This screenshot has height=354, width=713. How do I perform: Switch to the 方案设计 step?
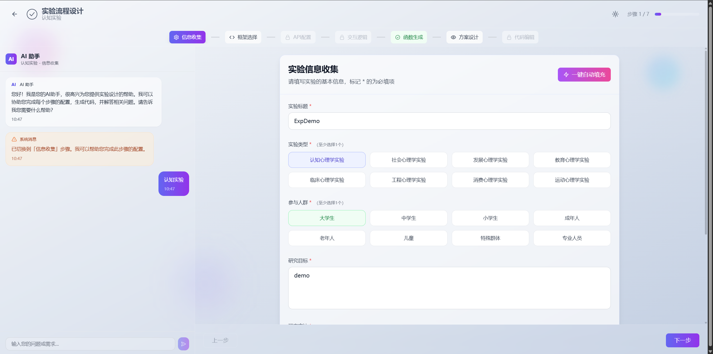click(x=465, y=37)
